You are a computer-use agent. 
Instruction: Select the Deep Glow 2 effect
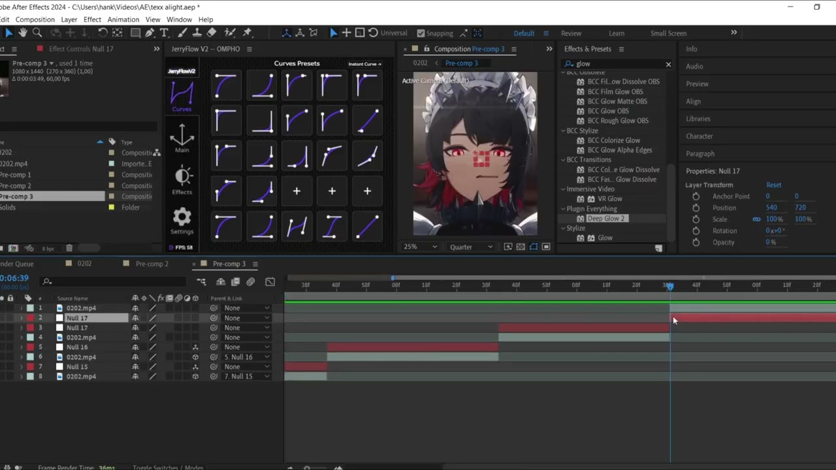[606, 219]
